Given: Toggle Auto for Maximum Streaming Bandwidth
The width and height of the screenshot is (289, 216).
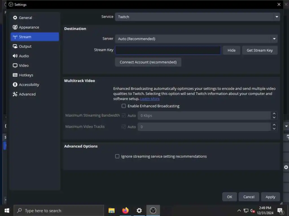Looking at the screenshot, I should pos(124,116).
